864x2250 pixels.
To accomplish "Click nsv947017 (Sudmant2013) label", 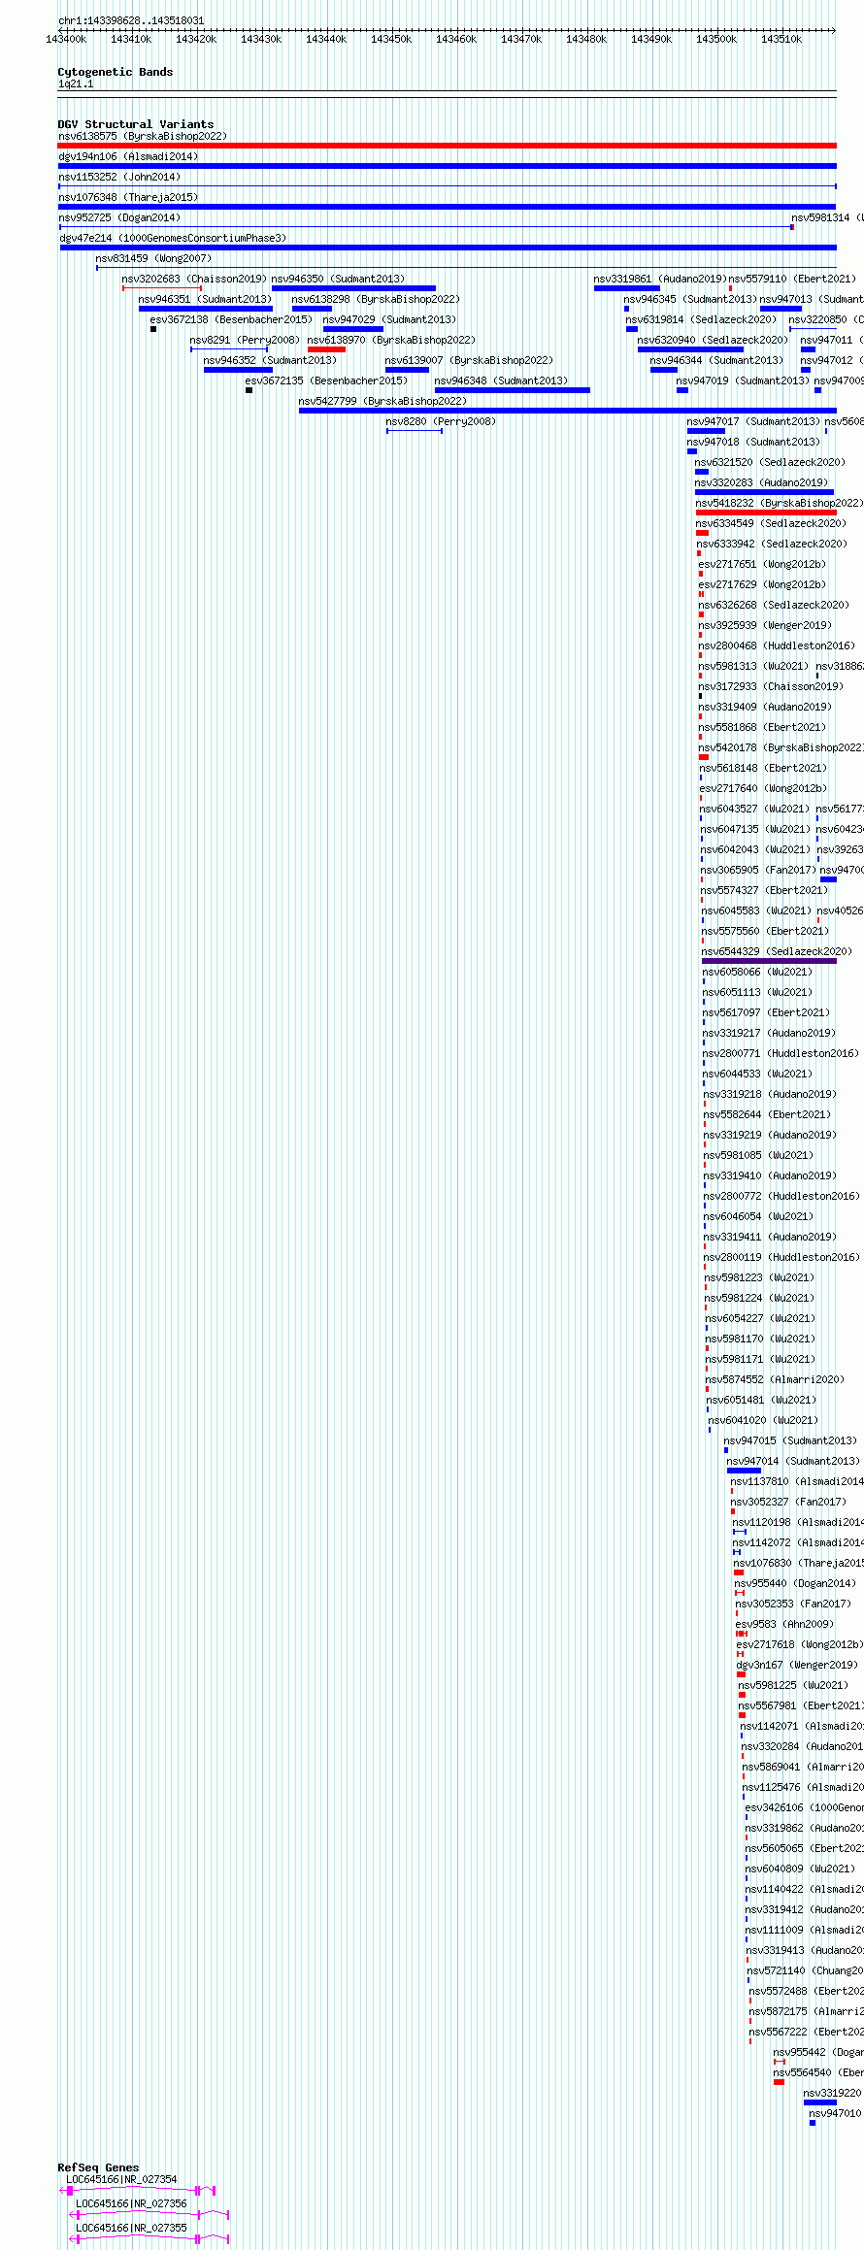I will coord(753,421).
